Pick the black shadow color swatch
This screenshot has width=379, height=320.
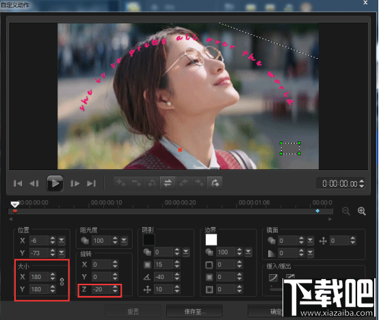click(149, 239)
